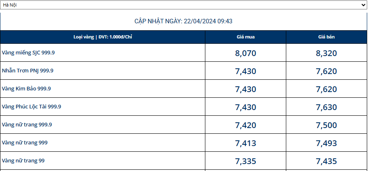
Task: Click SJC buy price 8,070
Action: click(x=246, y=53)
